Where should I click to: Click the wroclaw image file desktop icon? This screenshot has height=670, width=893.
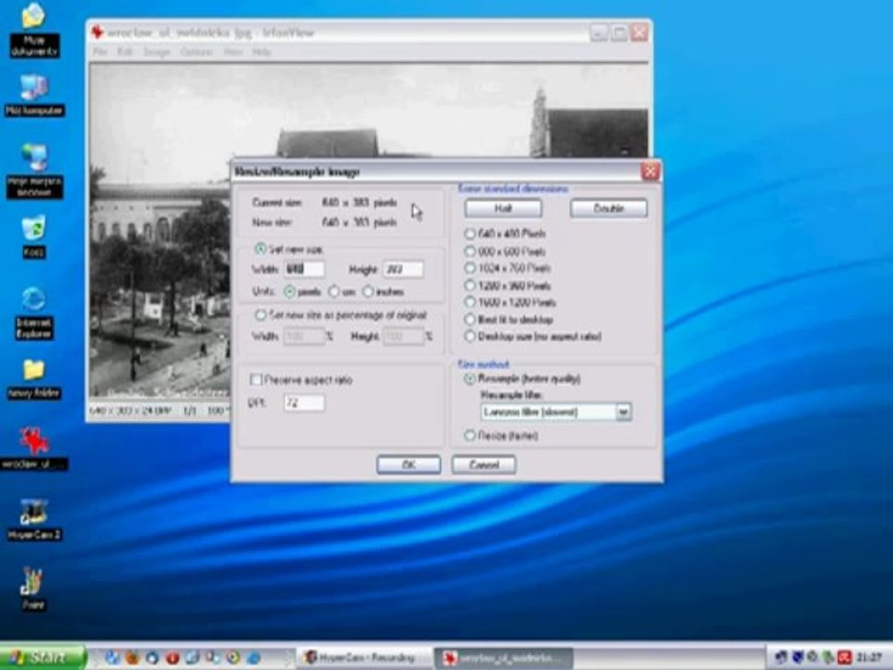coord(33,441)
